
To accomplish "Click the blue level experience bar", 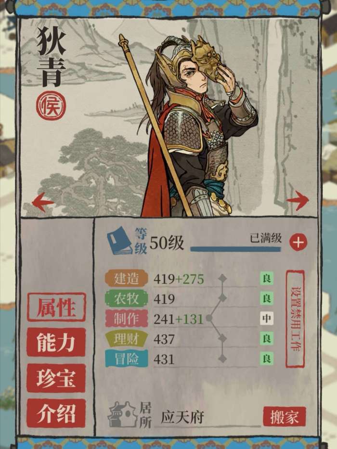I will pos(235,249).
